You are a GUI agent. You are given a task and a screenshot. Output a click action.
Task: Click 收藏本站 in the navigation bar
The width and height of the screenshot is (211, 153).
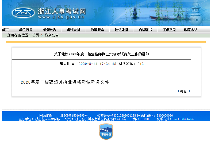191,30
